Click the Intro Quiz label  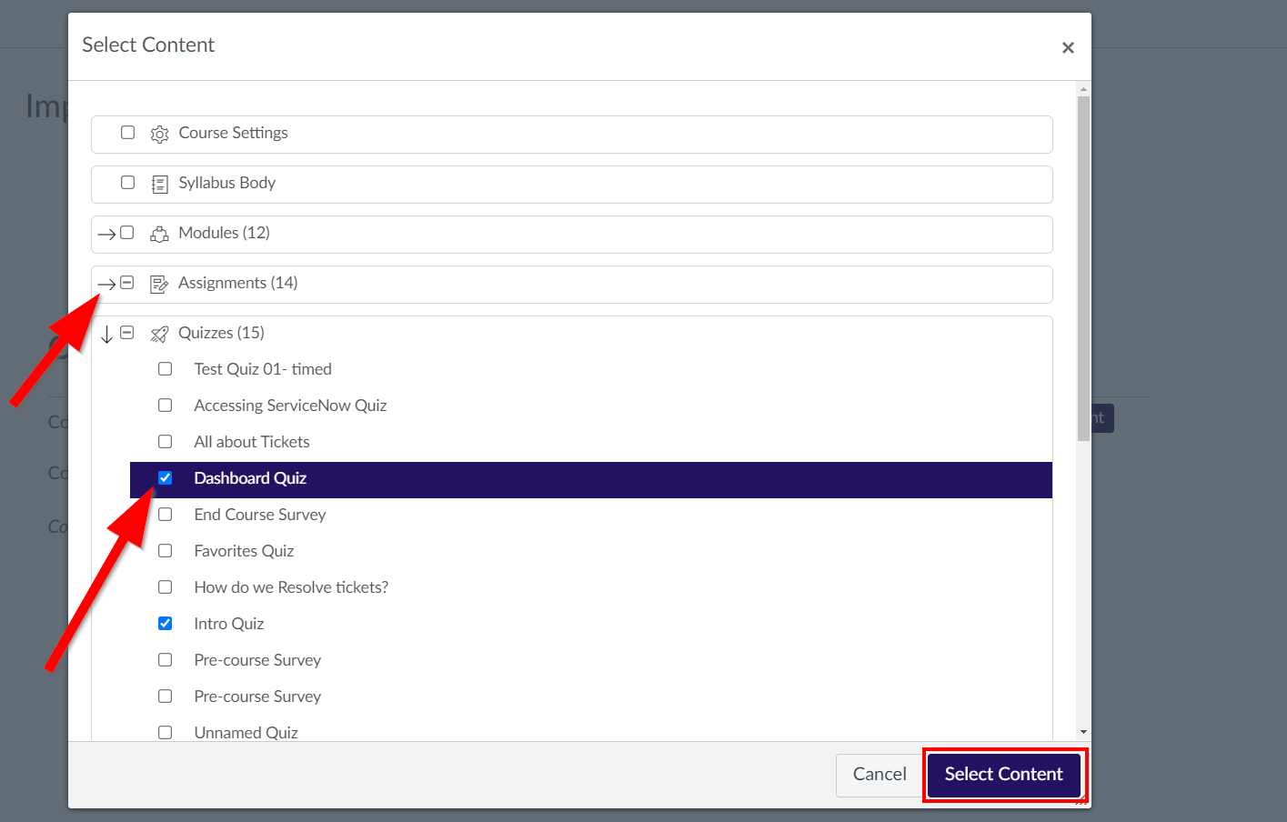pyautogui.click(x=228, y=624)
